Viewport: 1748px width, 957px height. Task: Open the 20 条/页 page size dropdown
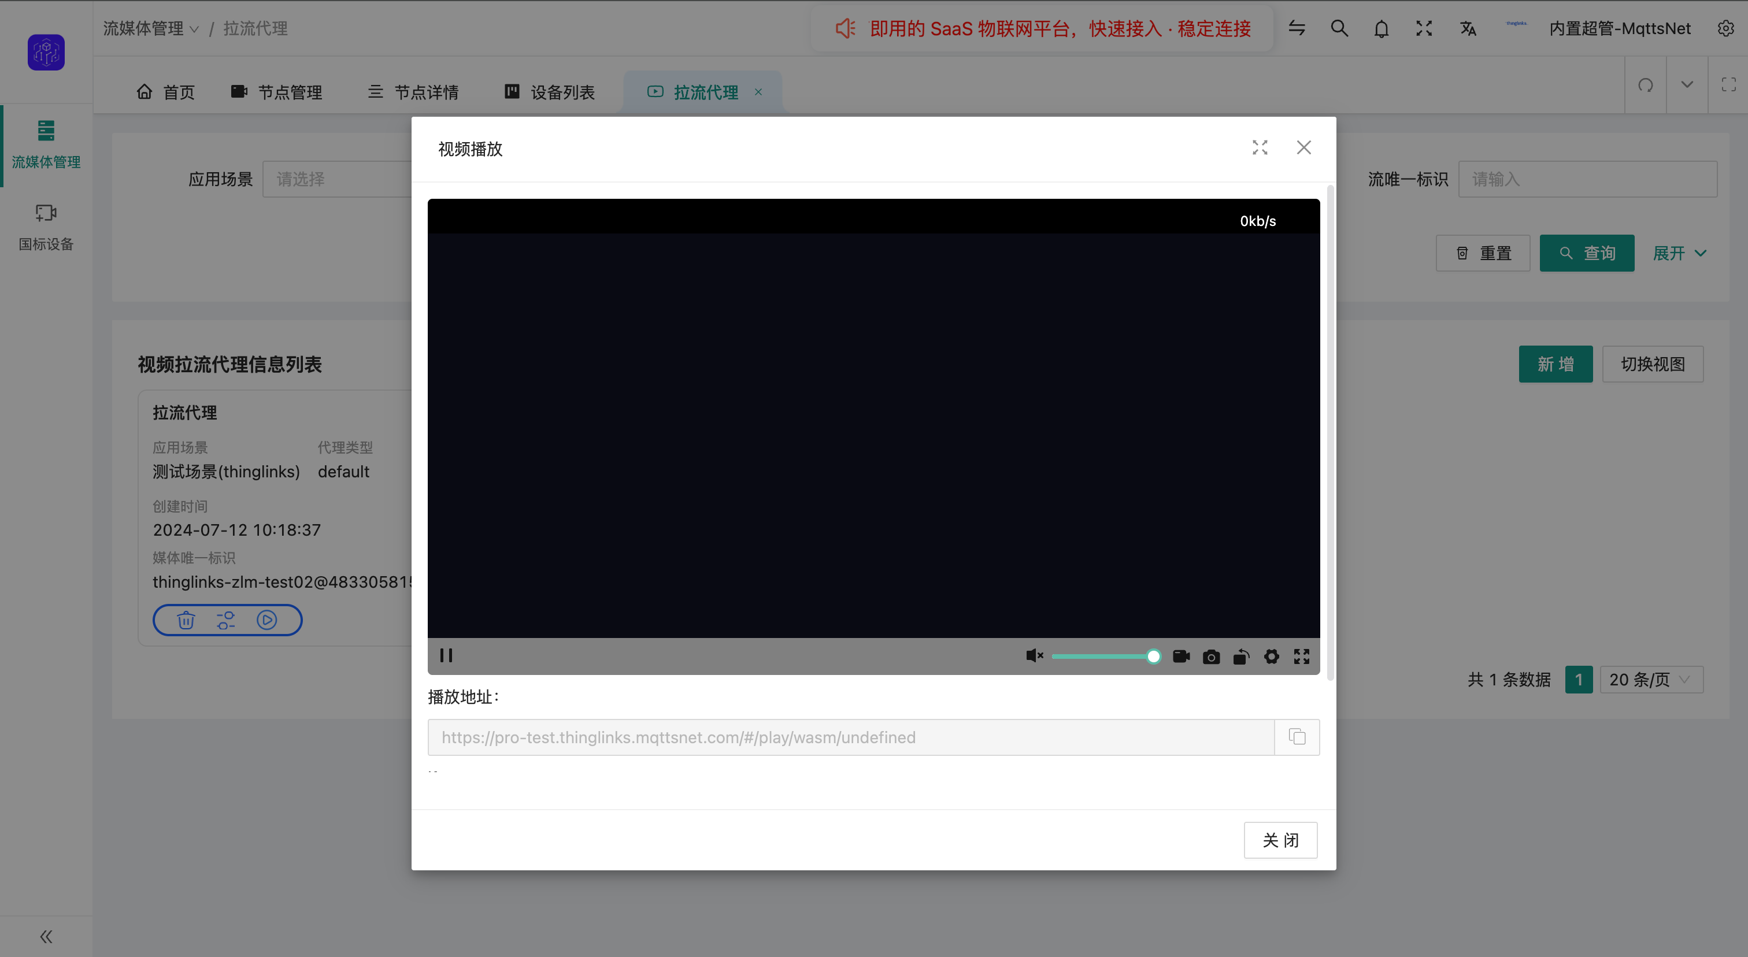[1651, 680]
